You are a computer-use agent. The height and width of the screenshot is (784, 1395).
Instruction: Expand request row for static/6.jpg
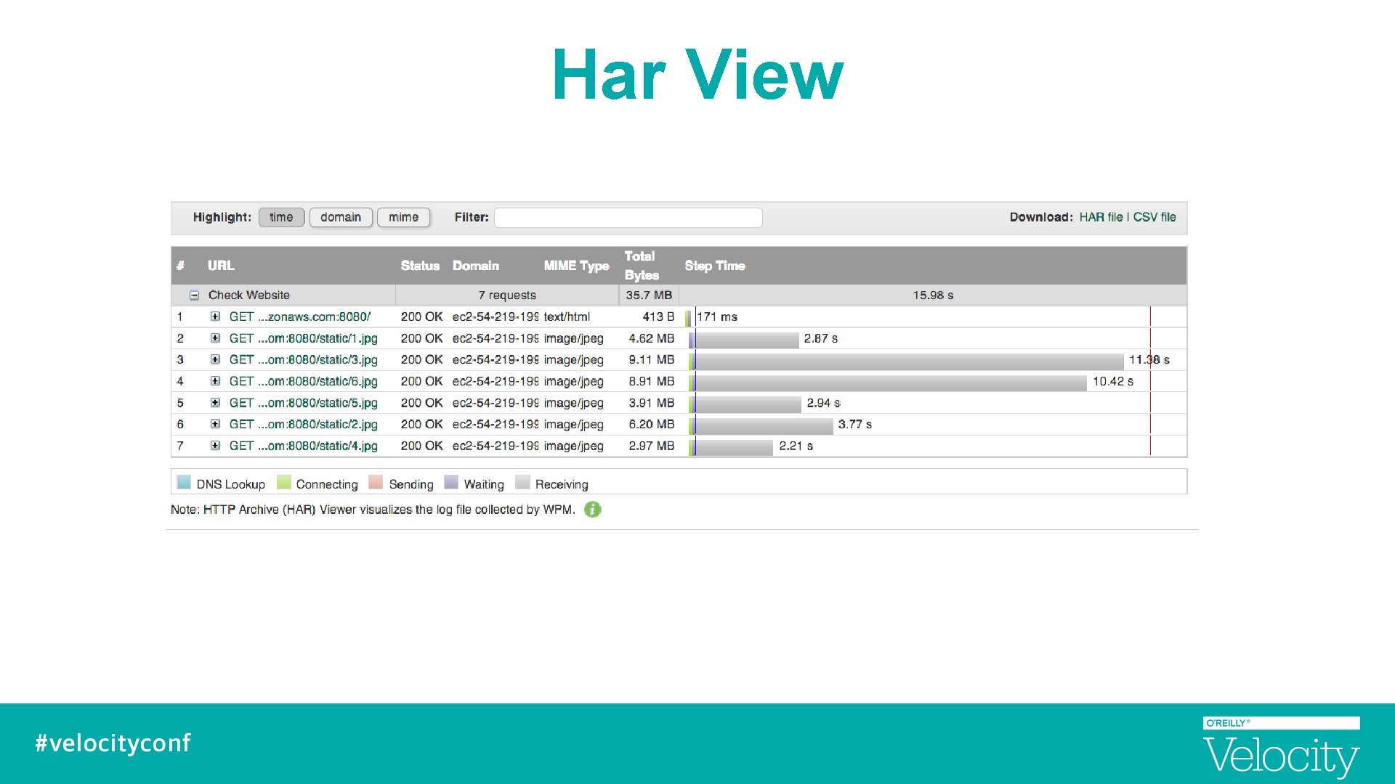(x=215, y=381)
